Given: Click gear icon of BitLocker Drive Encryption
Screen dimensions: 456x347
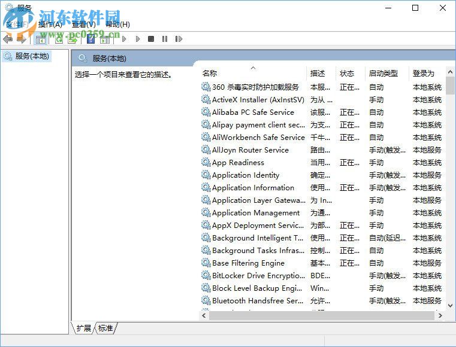Looking at the screenshot, I should tap(206, 275).
